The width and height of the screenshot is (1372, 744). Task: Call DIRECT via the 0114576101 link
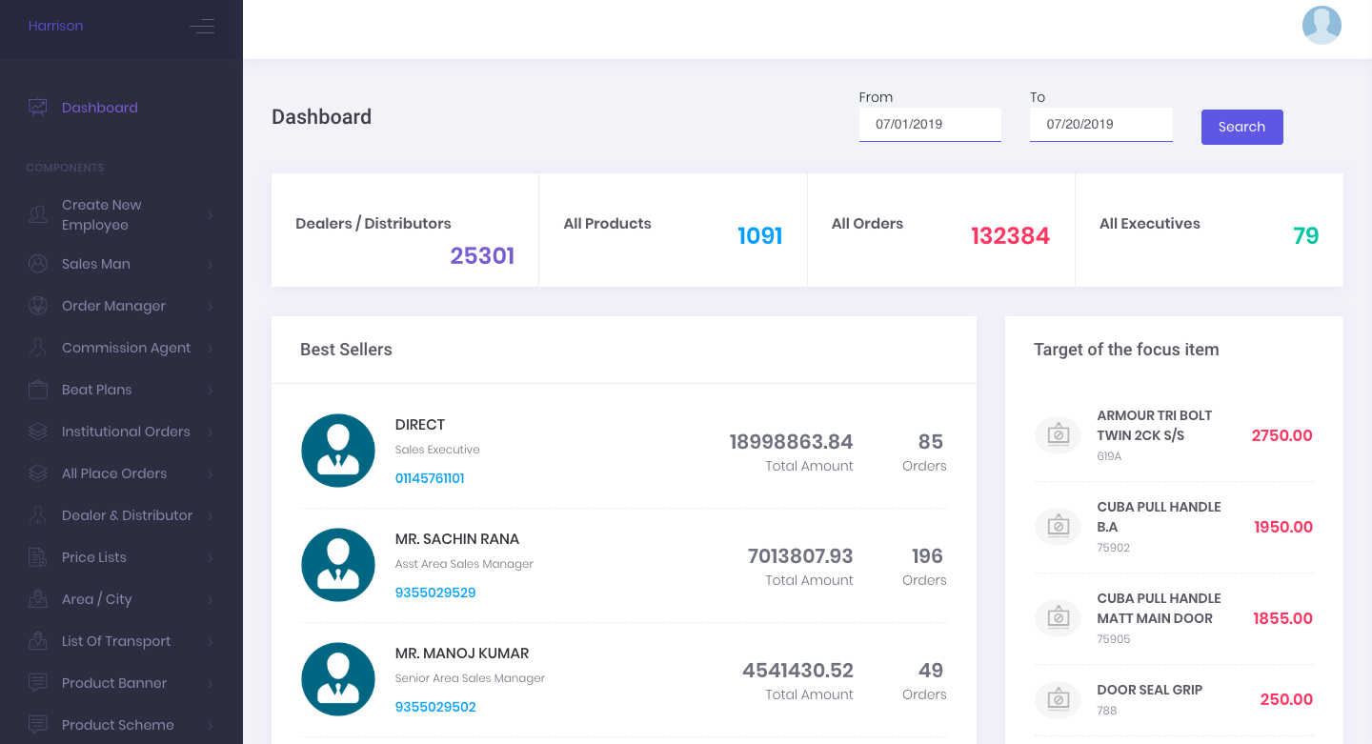click(430, 478)
